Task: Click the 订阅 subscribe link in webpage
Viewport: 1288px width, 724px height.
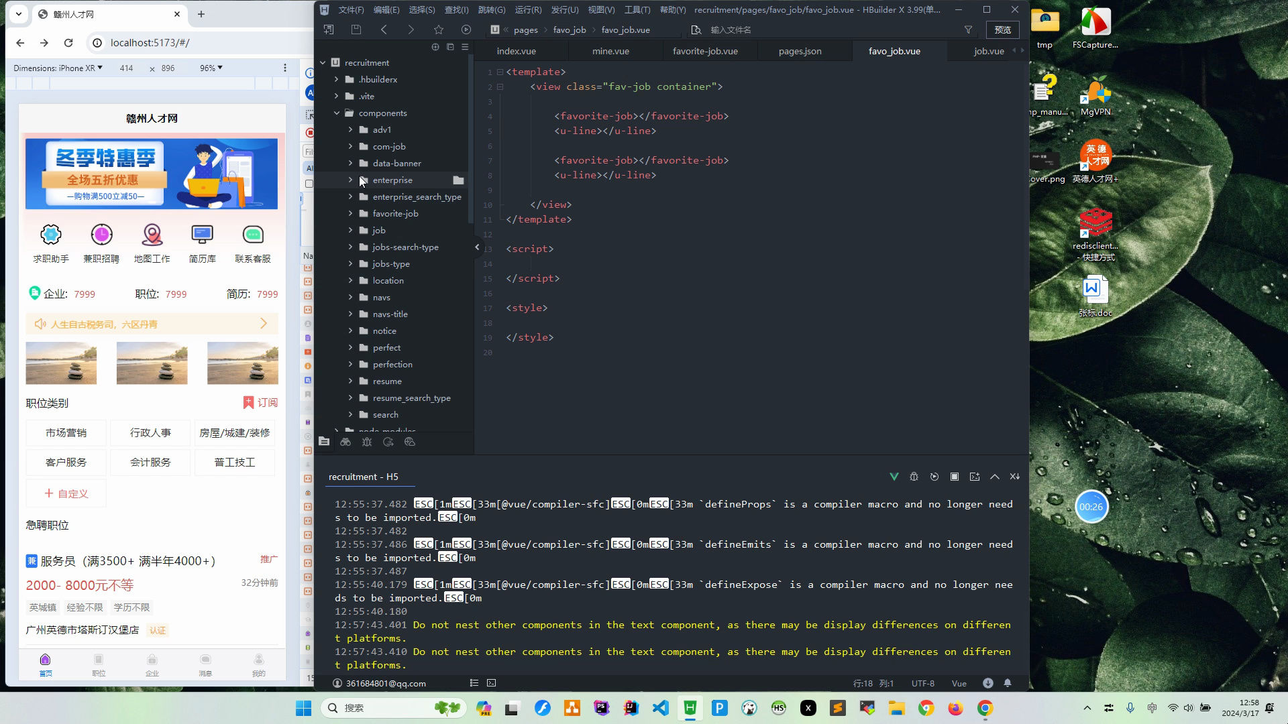Action: 260,402
